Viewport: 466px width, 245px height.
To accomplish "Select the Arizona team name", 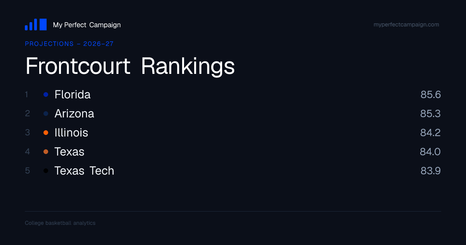I will (x=74, y=114).
